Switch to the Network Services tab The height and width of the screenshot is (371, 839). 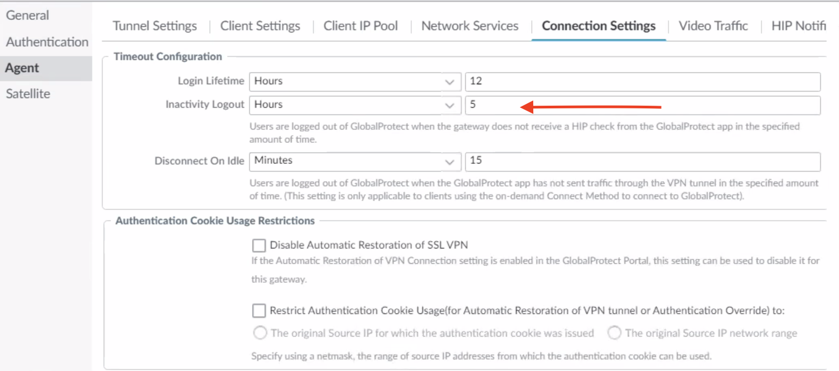point(470,26)
